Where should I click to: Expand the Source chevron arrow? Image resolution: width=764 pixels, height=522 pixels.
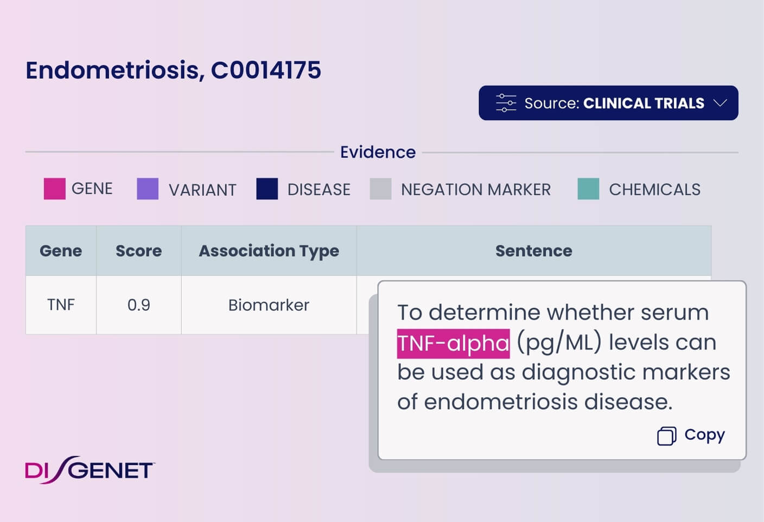coord(720,103)
